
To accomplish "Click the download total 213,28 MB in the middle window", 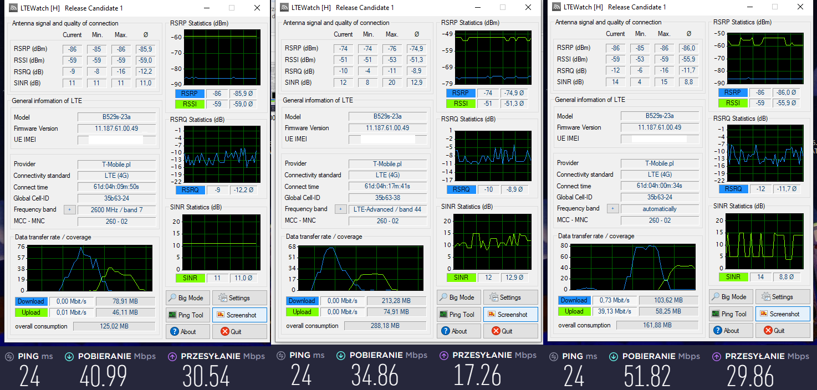I will pyautogui.click(x=396, y=301).
